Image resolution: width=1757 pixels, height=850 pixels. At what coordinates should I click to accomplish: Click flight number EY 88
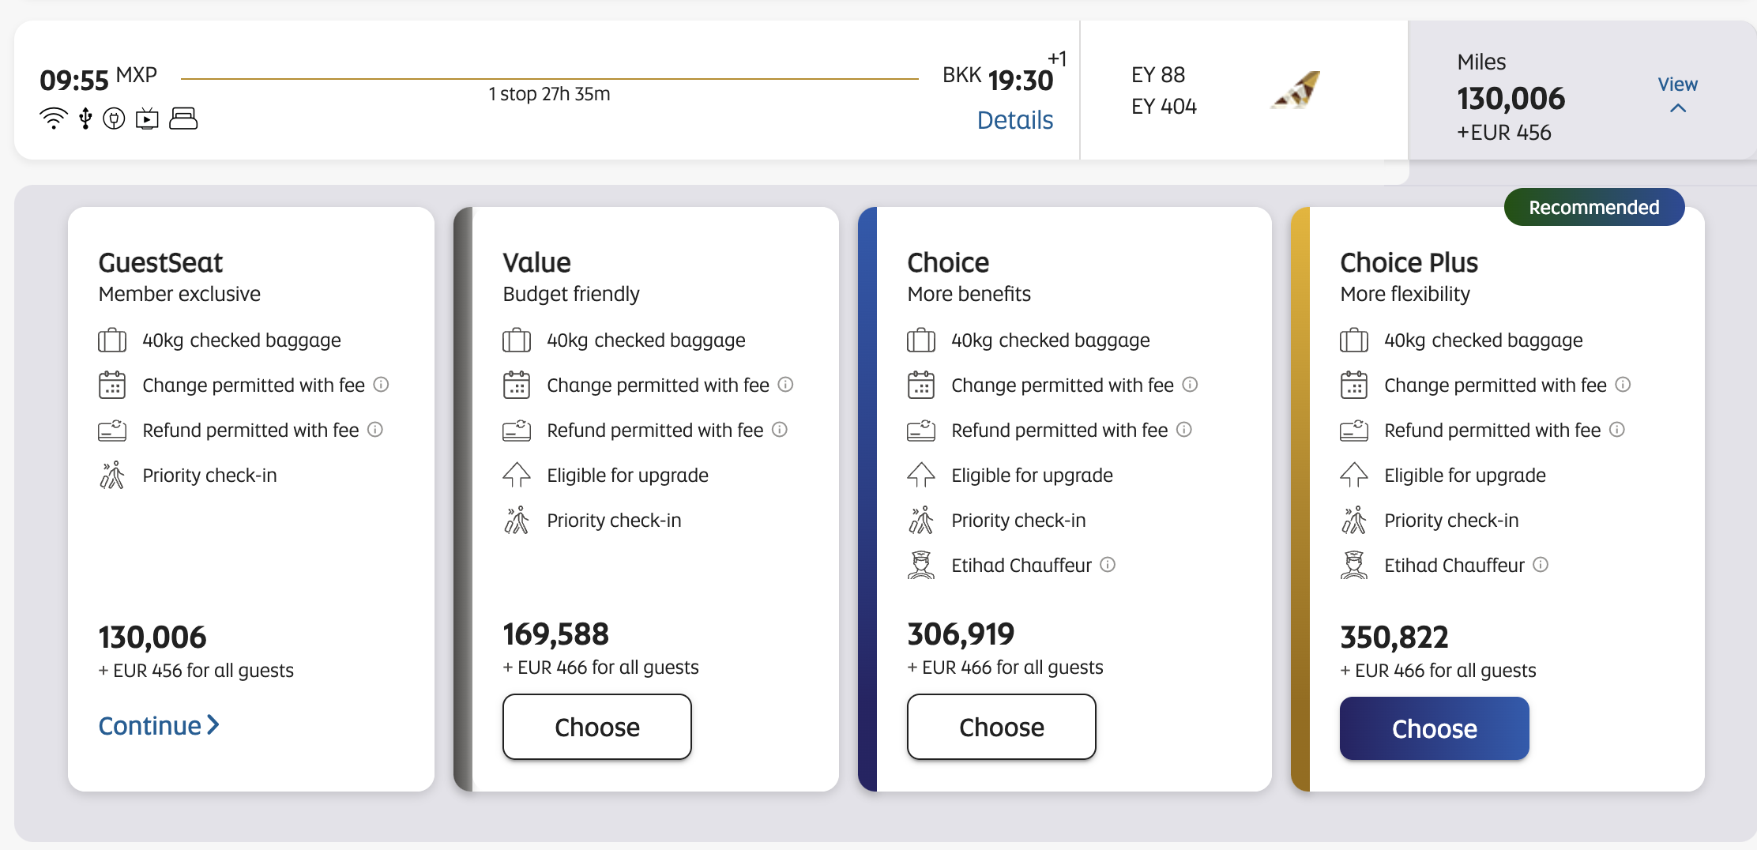[x=1158, y=75]
